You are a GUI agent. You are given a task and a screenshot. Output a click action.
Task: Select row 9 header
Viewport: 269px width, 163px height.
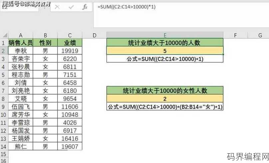click(x=4, y=106)
